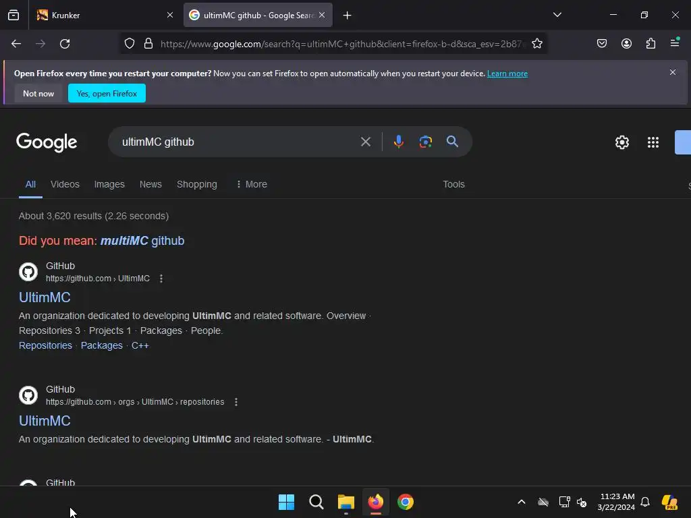The height and width of the screenshot is (518, 691).
Task: Launch Chrome from the taskbar
Action: (x=406, y=502)
